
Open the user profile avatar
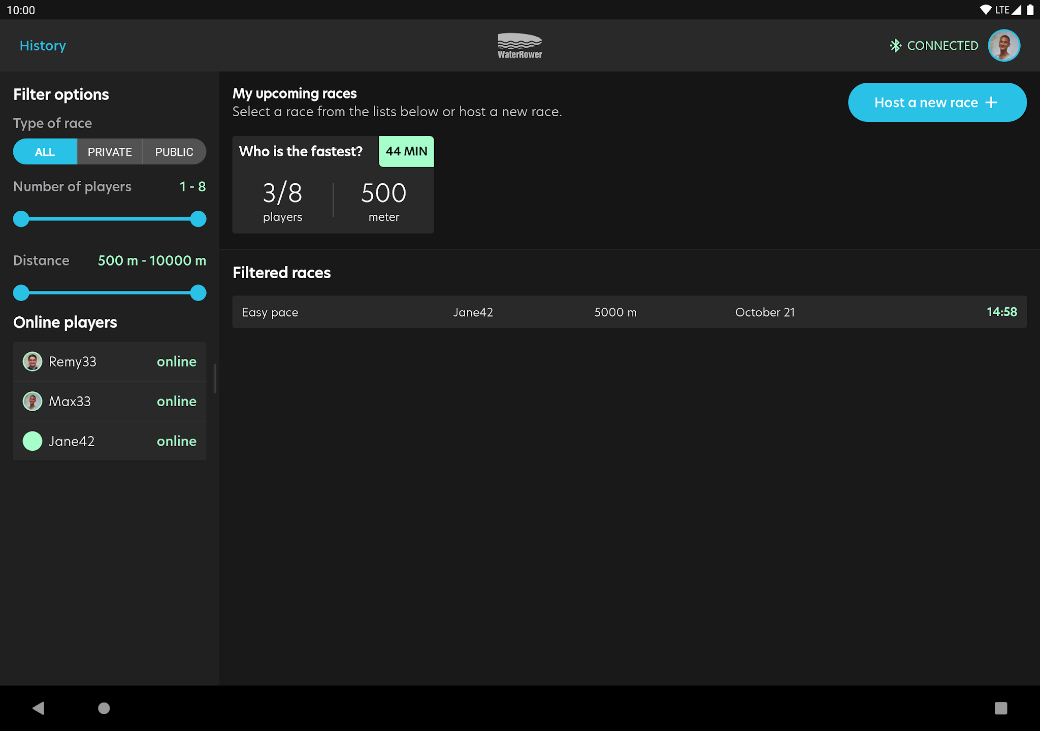(x=1004, y=46)
